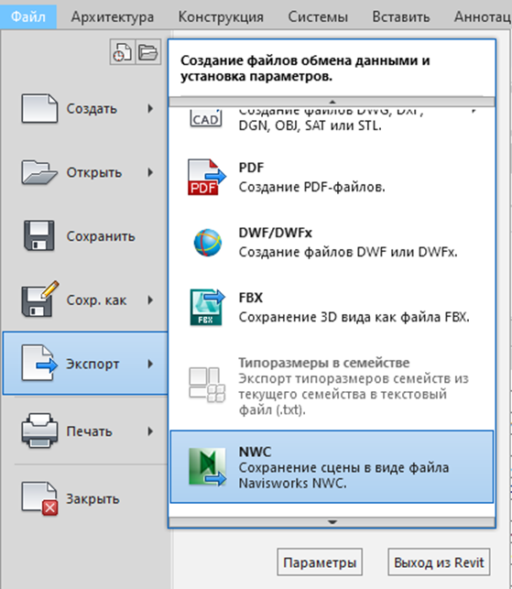Select the PDF export entry title

click(x=251, y=167)
